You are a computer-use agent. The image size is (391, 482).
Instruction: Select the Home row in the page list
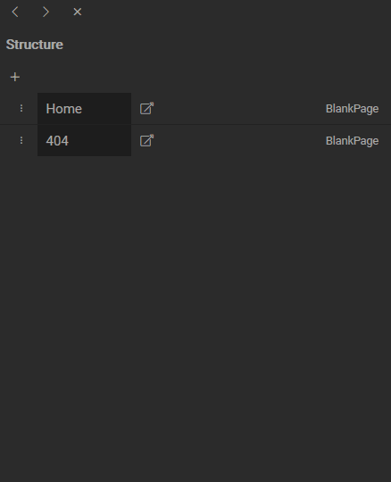point(195,109)
